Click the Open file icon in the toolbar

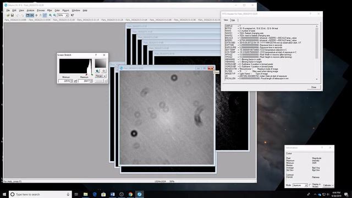pyautogui.click(x=8, y=15)
